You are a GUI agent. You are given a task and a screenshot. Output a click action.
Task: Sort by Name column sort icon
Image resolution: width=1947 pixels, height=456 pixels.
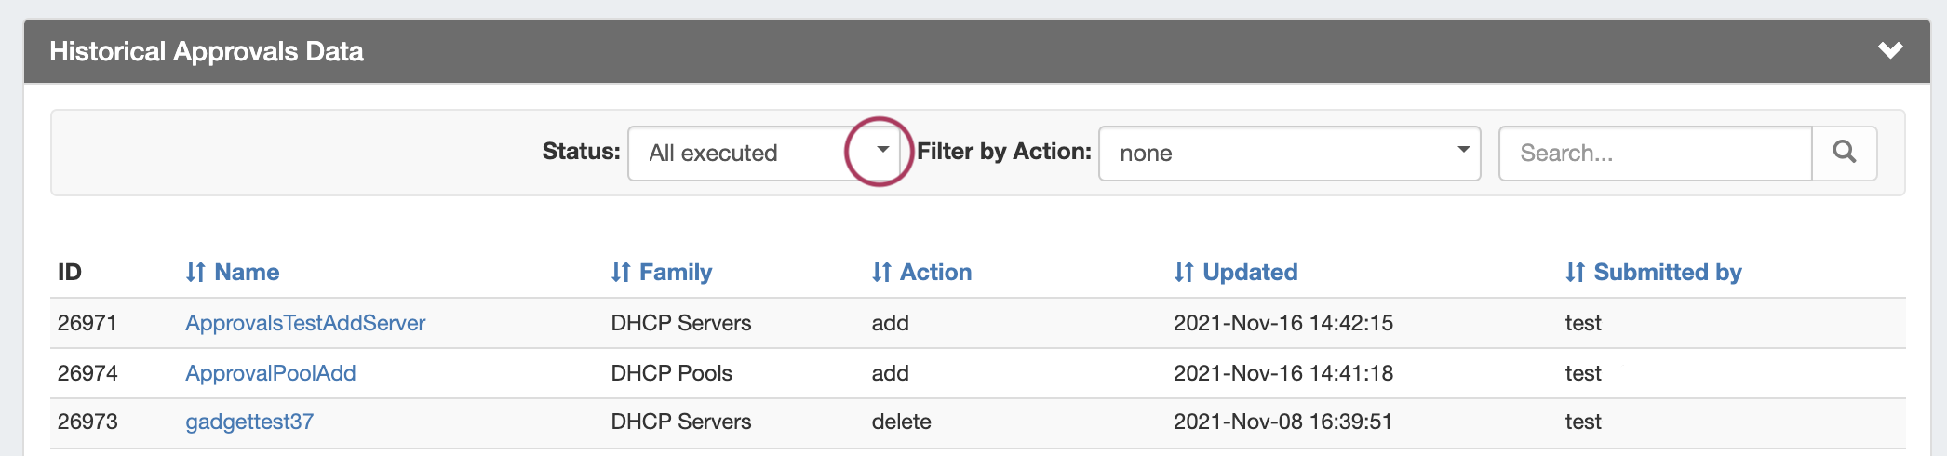click(x=195, y=272)
